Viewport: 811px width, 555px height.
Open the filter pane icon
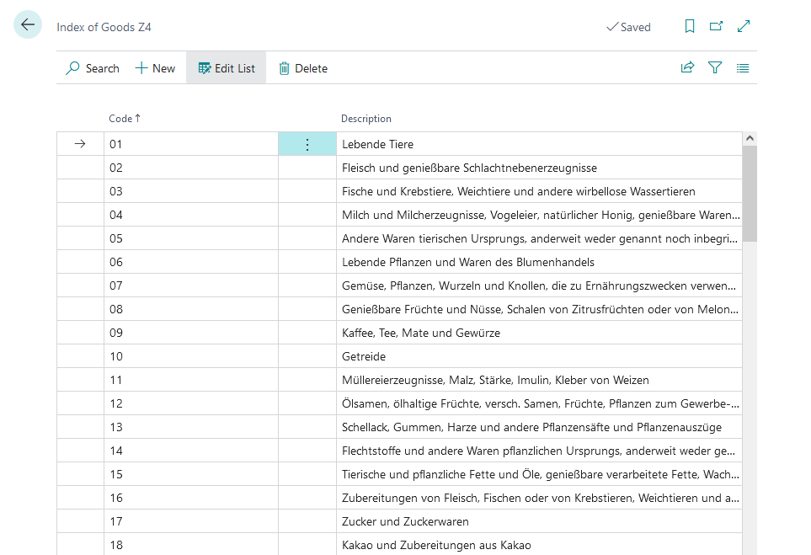(x=715, y=68)
